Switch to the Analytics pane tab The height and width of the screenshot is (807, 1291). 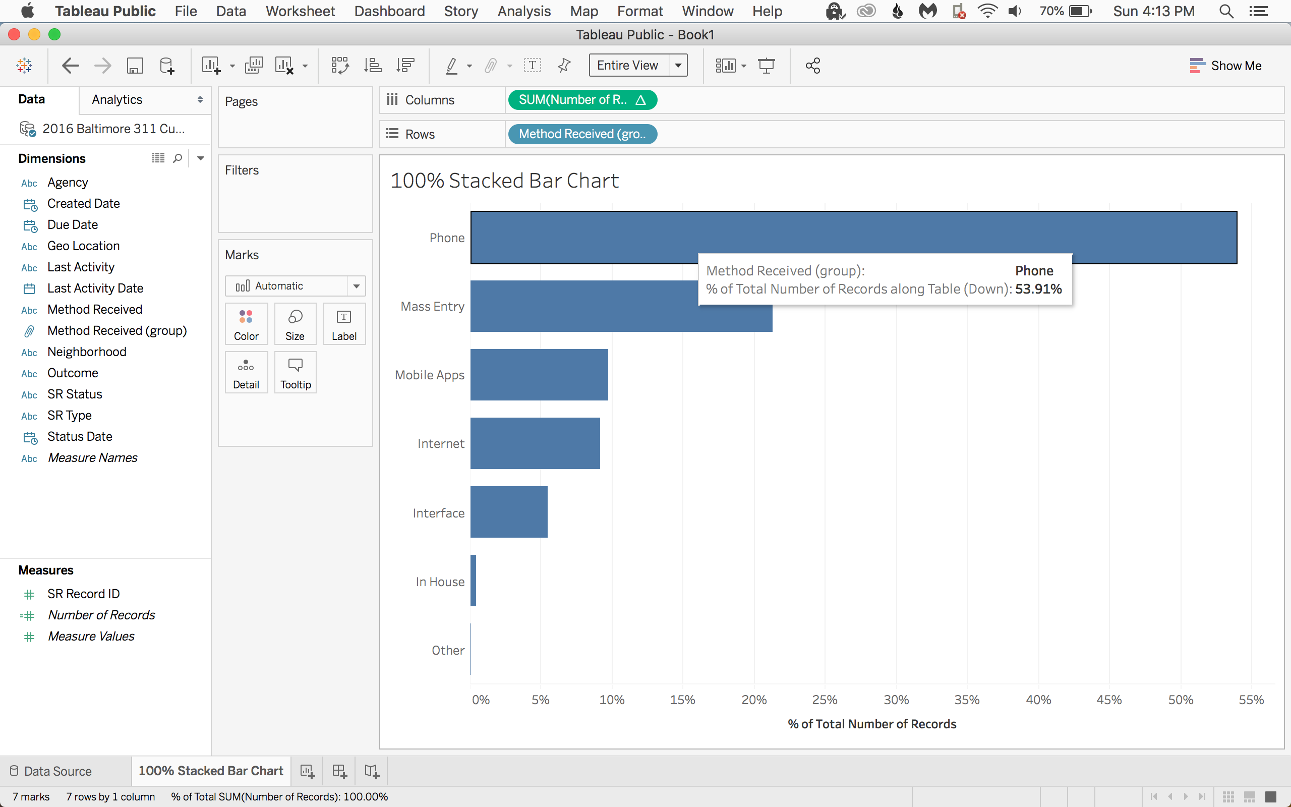tap(117, 100)
